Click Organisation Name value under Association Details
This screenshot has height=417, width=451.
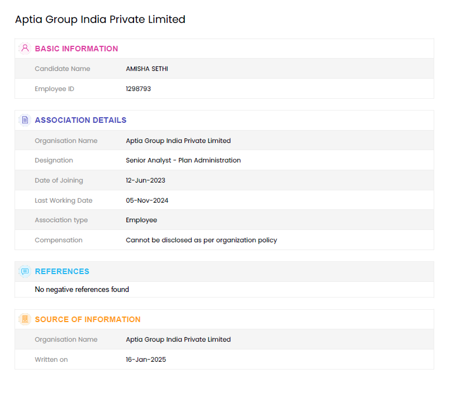point(178,141)
